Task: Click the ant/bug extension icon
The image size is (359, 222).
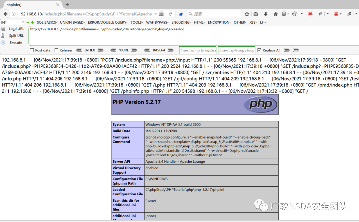Action: (x=320, y=14)
